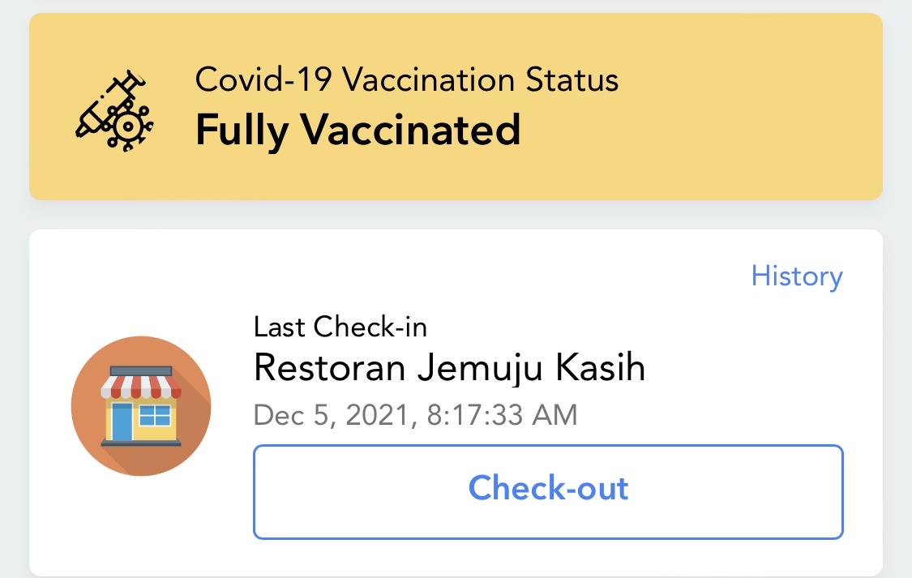
Task: Tap the Last Check-in label
Action: [x=340, y=327]
